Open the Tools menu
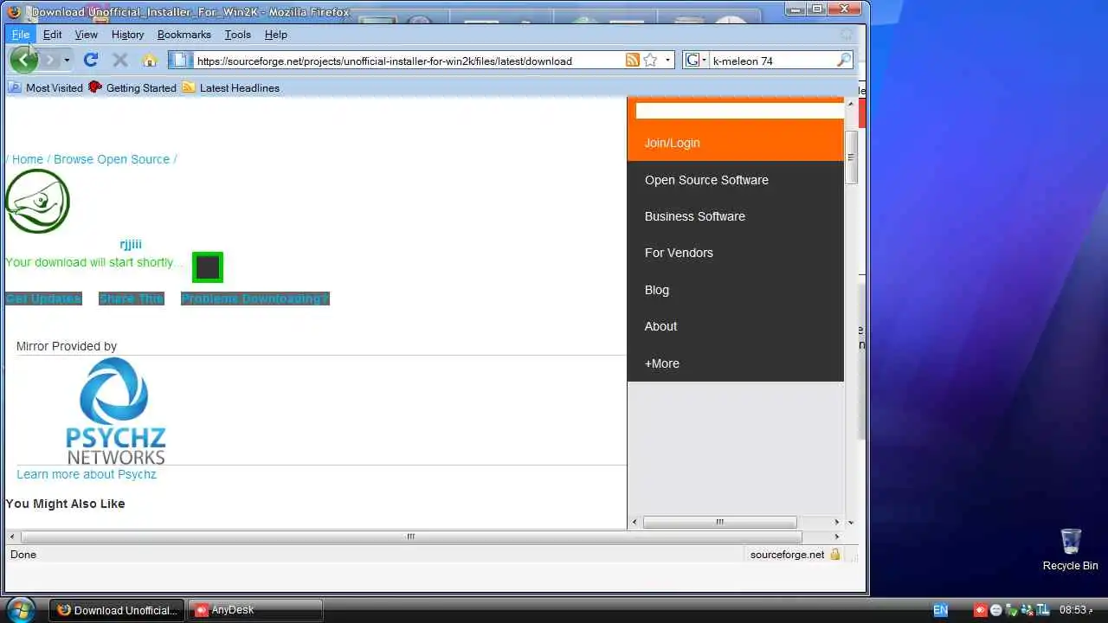 (238, 35)
